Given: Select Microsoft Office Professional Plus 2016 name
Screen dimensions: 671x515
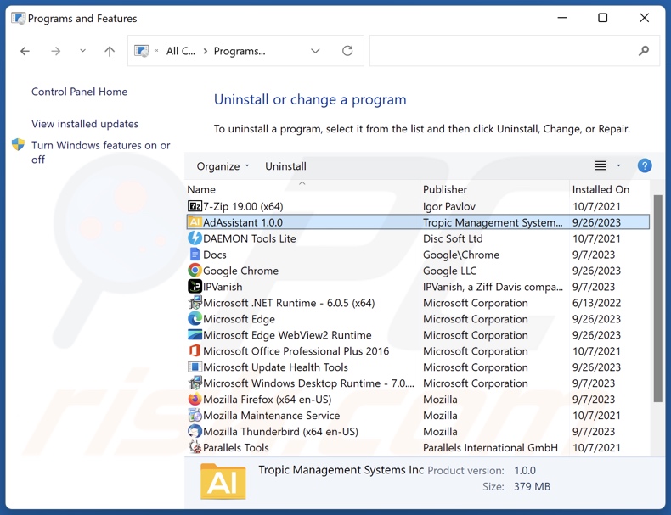Looking at the screenshot, I should pos(296,351).
